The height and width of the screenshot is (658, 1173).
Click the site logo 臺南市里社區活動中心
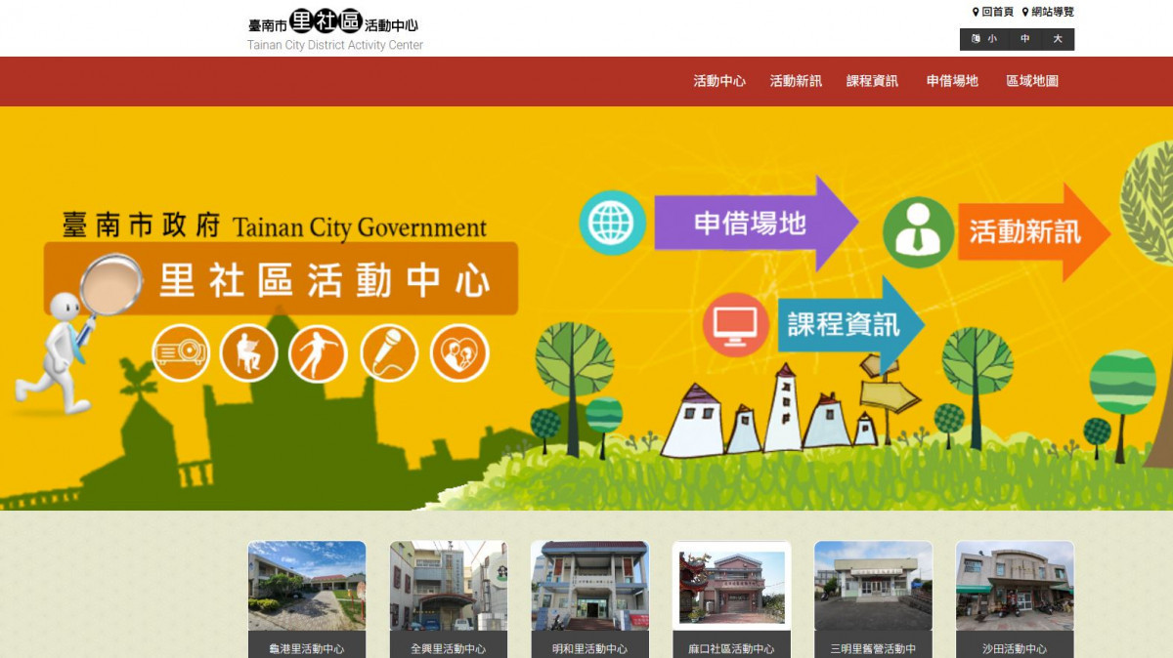tap(335, 30)
